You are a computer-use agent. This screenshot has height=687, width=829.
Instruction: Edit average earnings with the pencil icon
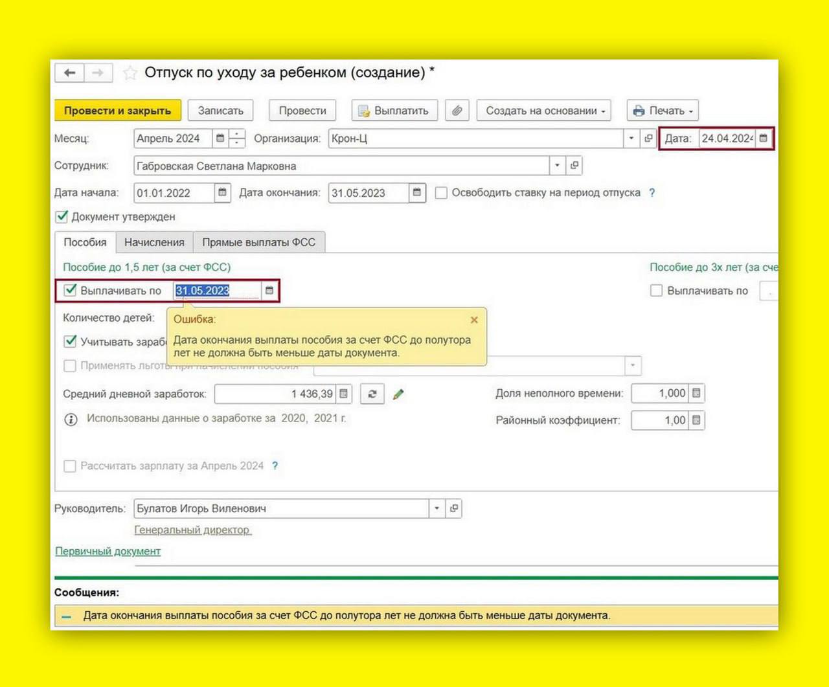(x=398, y=394)
